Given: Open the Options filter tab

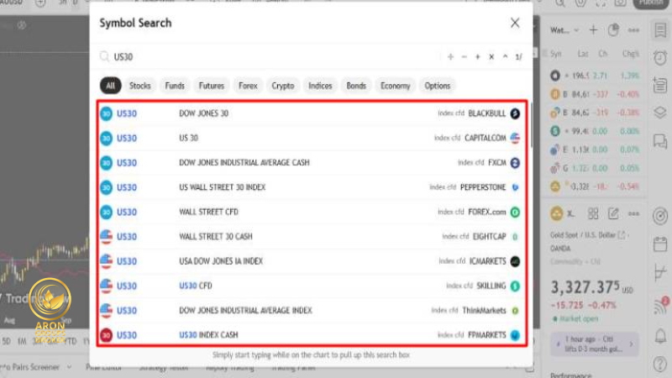Looking at the screenshot, I should [437, 86].
